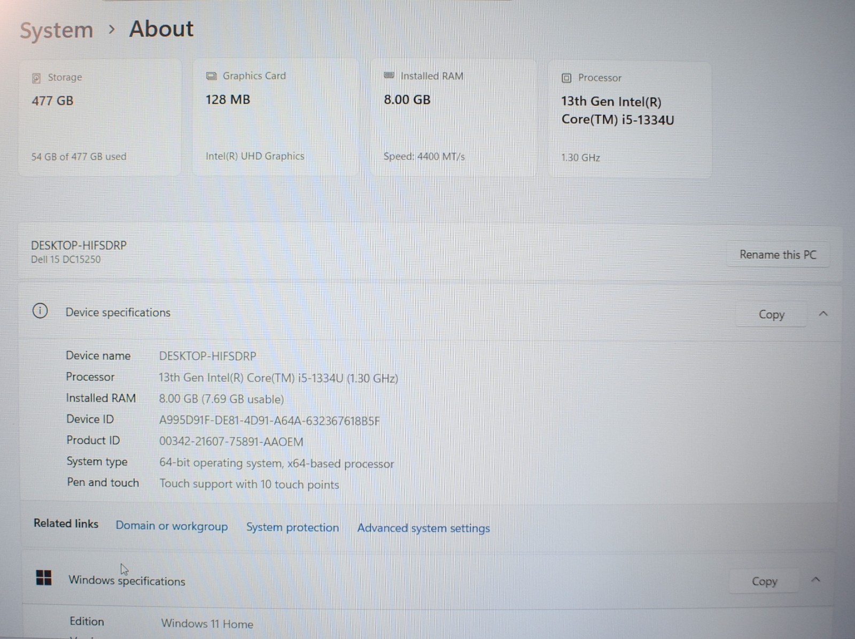The width and height of the screenshot is (855, 639).
Task: Select Device name value DESKTOP-HIFSDRP
Action: coord(207,356)
